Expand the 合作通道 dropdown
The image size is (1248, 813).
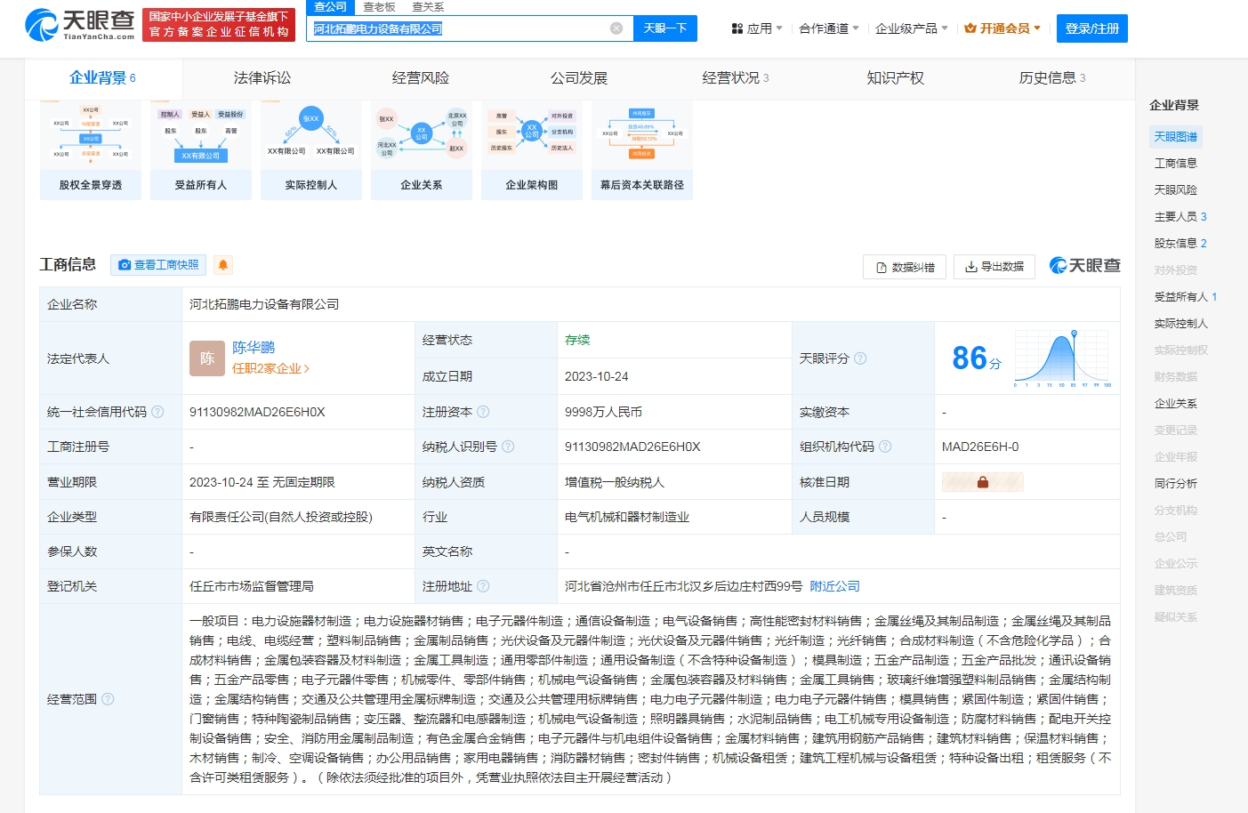point(829,28)
